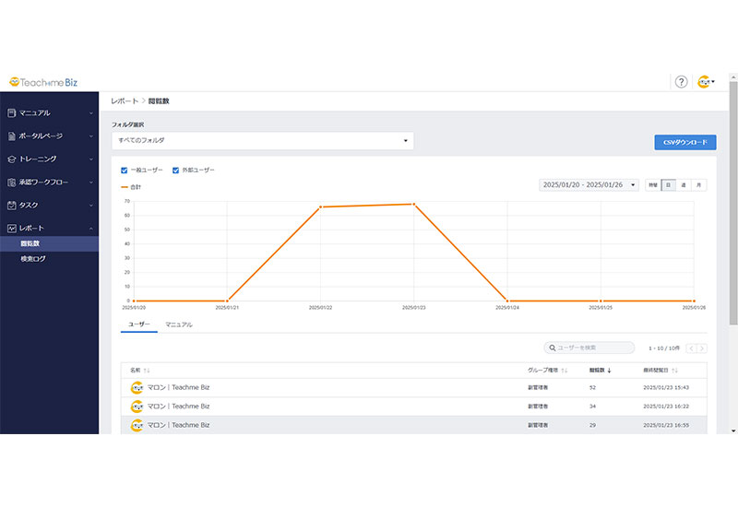Image resolution: width=738 pixels, height=507 pixels.
Task: Click the レポート breadcrumb link
Action: point(125,100)
